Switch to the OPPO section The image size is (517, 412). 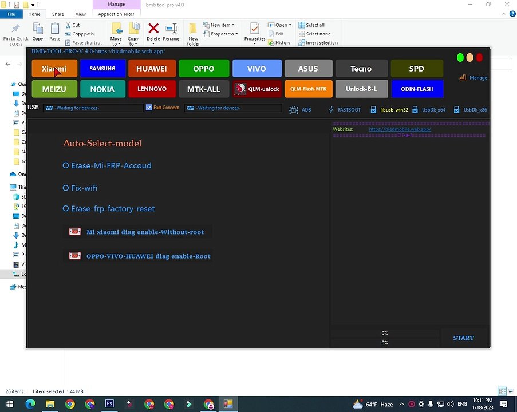(204, 68)
